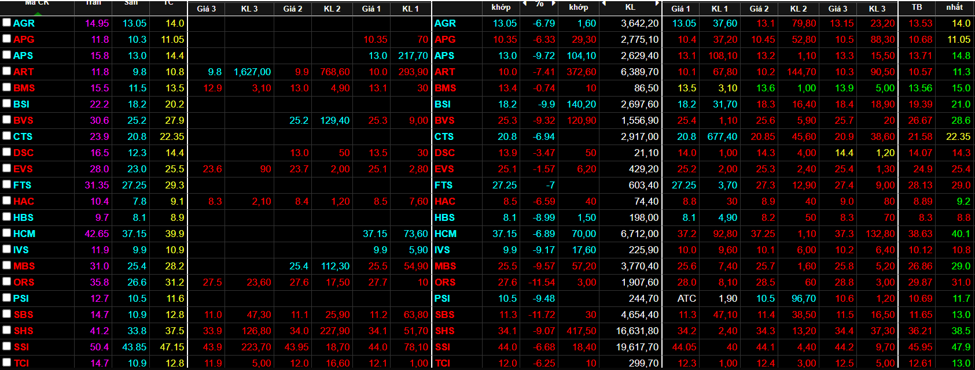Open the FTS symbol in the middle column
Image resolution: width=975 pixels, height=370 pixels.
[444, 185]
